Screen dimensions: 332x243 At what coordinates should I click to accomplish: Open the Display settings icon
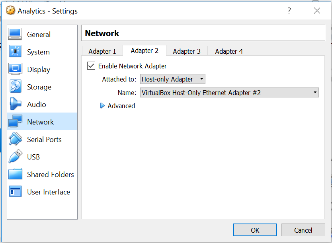tap(15, 69)
